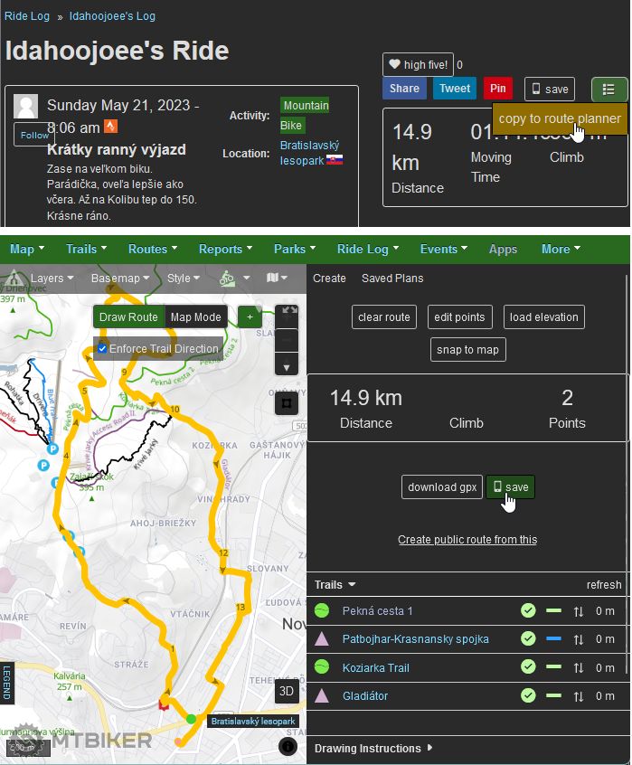
Task: Switch to the Saved Plans tab
Action: pos(391,279)
